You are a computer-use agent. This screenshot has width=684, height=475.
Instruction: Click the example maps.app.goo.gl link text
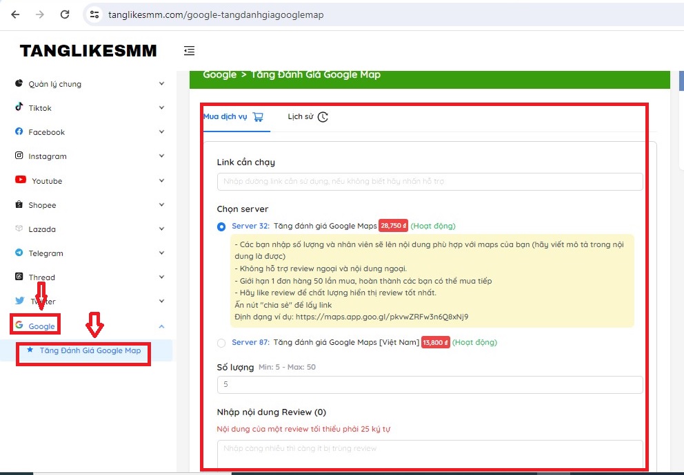382,317
